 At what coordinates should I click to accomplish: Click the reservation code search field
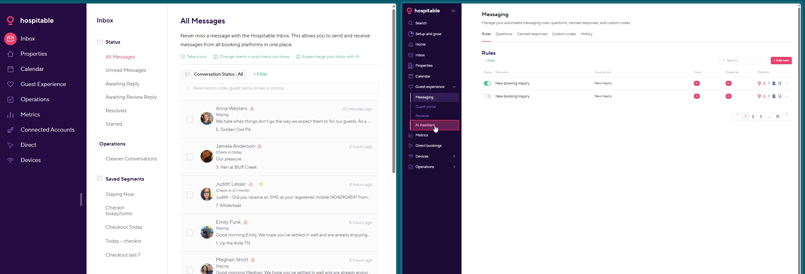pos(280,89)
